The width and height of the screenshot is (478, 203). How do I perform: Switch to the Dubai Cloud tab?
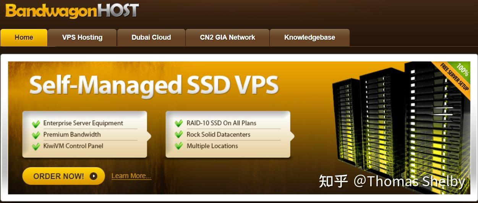[x=151, y=38]
